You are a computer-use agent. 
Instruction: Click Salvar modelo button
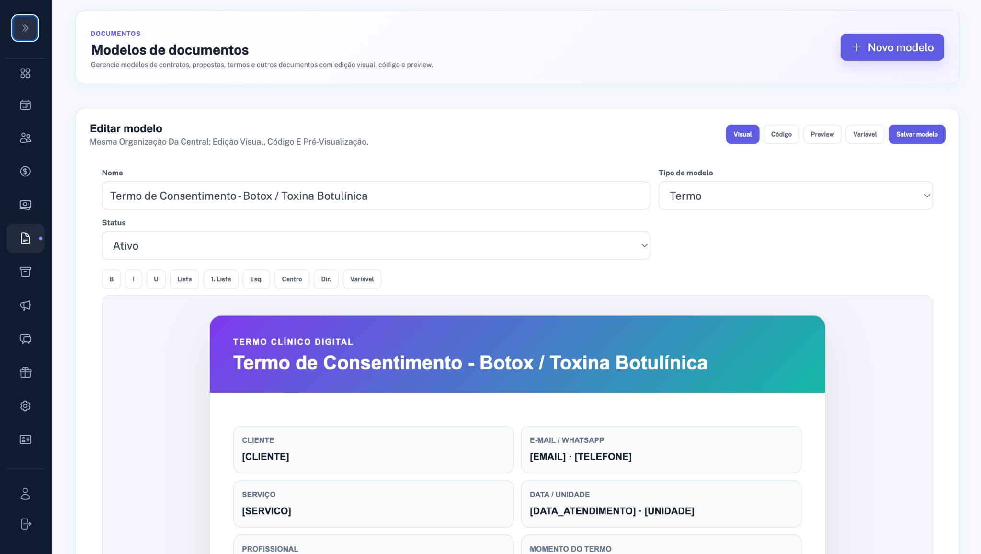917,134
